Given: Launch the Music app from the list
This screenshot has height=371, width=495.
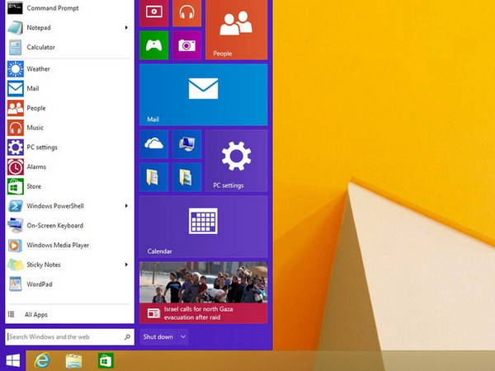Looking at the screenshot, I should pos(69,128).
